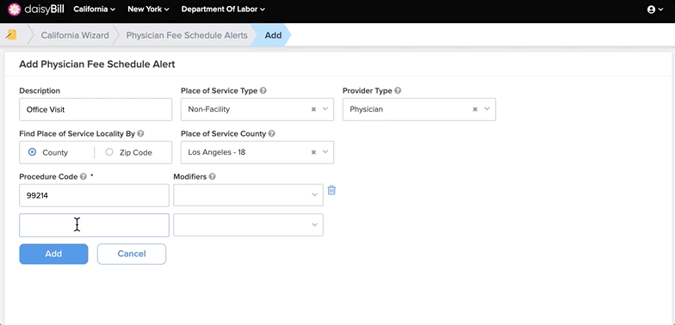Image resolution: width=675 pixels, height=325 pixels.
Task: Go to Physician Fee Schedule Alerts breadcrumb
Action: [x=187, y=35]
